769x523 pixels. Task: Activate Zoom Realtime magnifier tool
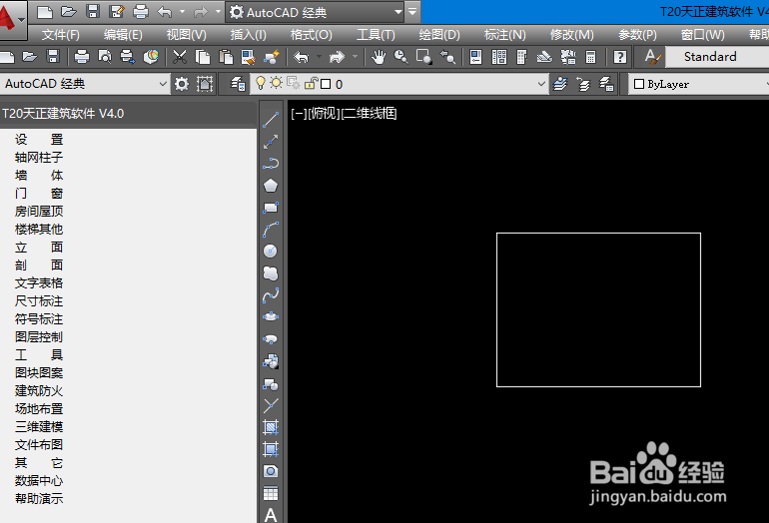tap(401, 57)
